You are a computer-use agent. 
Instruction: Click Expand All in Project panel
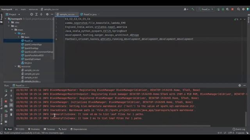(x=36, y=14)
